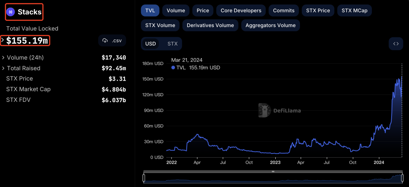Click the range slider top grip

273,172
